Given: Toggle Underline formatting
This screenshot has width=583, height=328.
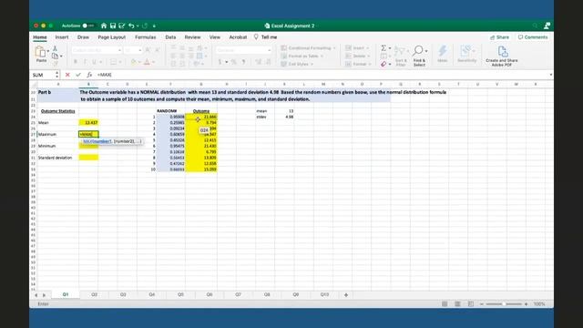Looking at the screenshot, I should [94, 62].
